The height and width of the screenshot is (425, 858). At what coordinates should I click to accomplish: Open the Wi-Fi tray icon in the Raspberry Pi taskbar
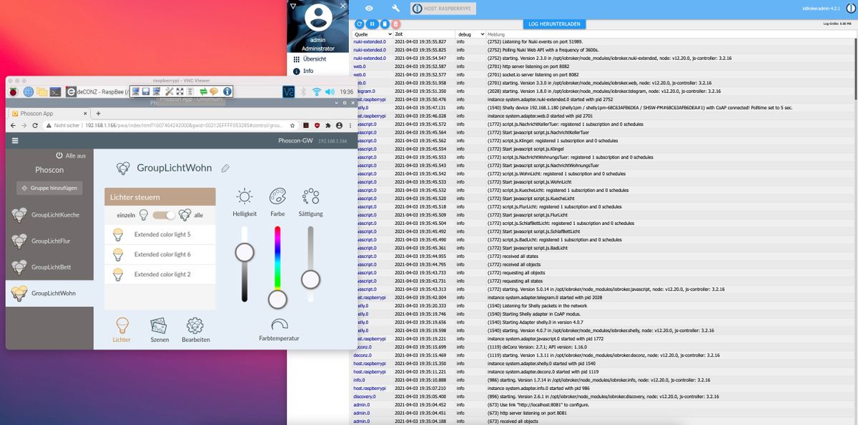pyautogui.click(x=316, y=91)
